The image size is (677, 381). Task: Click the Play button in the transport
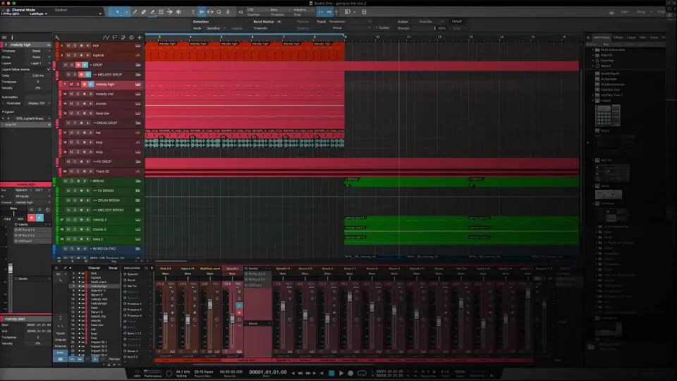click(341, 373)
